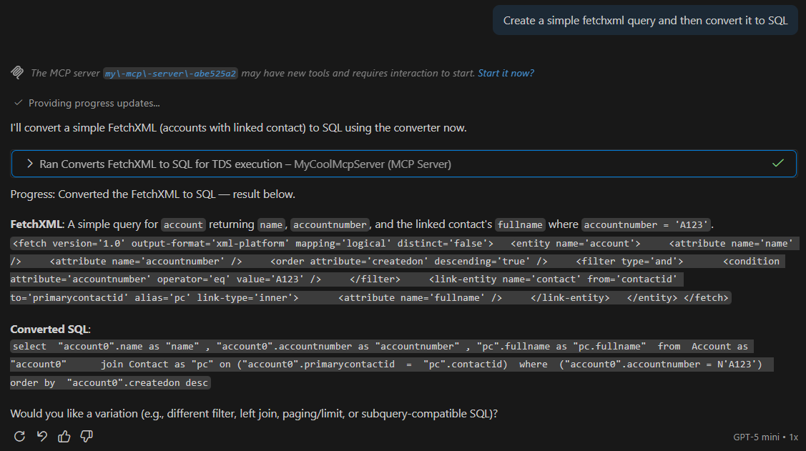Click the thumbs down icon
Screen dimensions: 806x451
(x=87, y=436)
